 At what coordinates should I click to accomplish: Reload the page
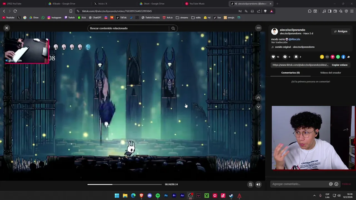15,11
